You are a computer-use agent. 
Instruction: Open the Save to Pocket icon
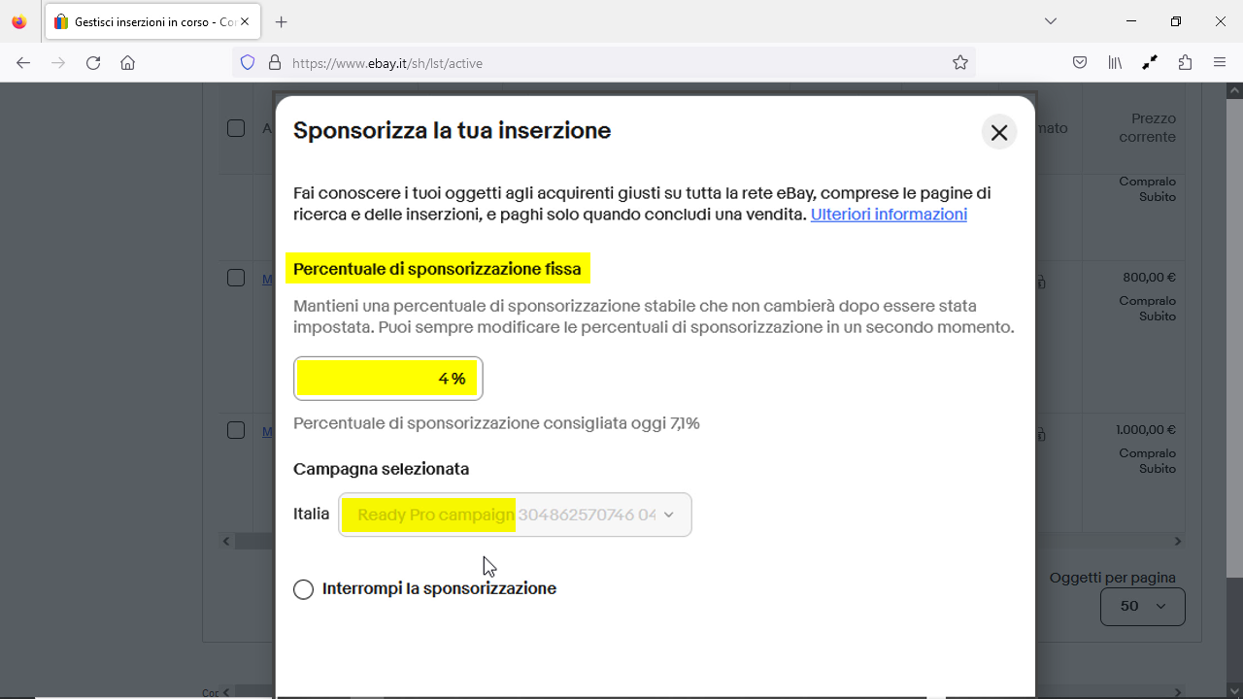(x=1080, y=63)
